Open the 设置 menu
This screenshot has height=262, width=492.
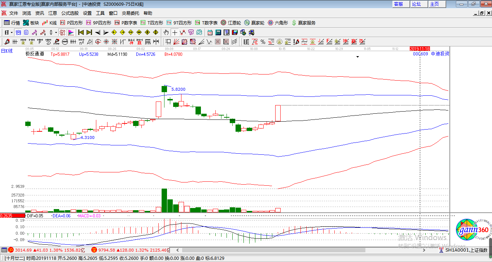point(87,13)
